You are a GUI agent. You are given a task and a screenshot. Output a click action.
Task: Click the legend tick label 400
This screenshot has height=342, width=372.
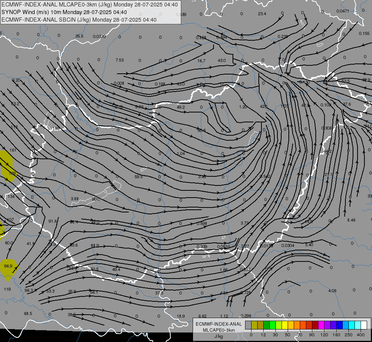click(361, 335)
